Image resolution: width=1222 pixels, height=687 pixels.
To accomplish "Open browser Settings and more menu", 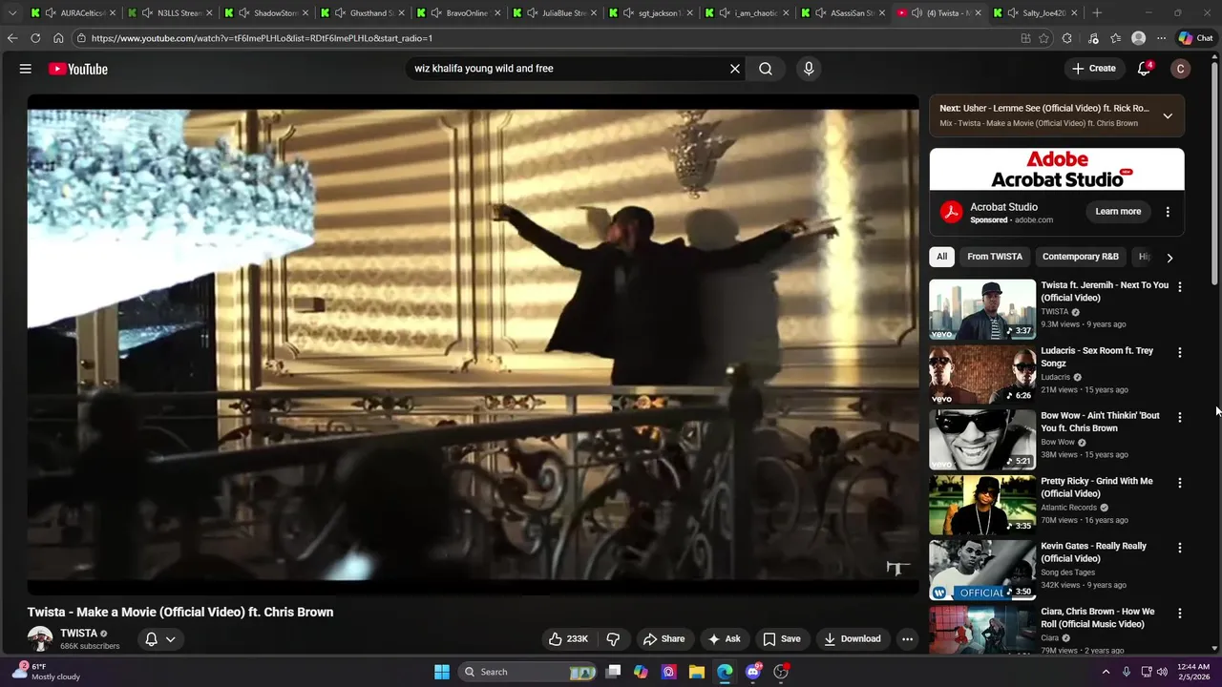I will click(1161, 38).
